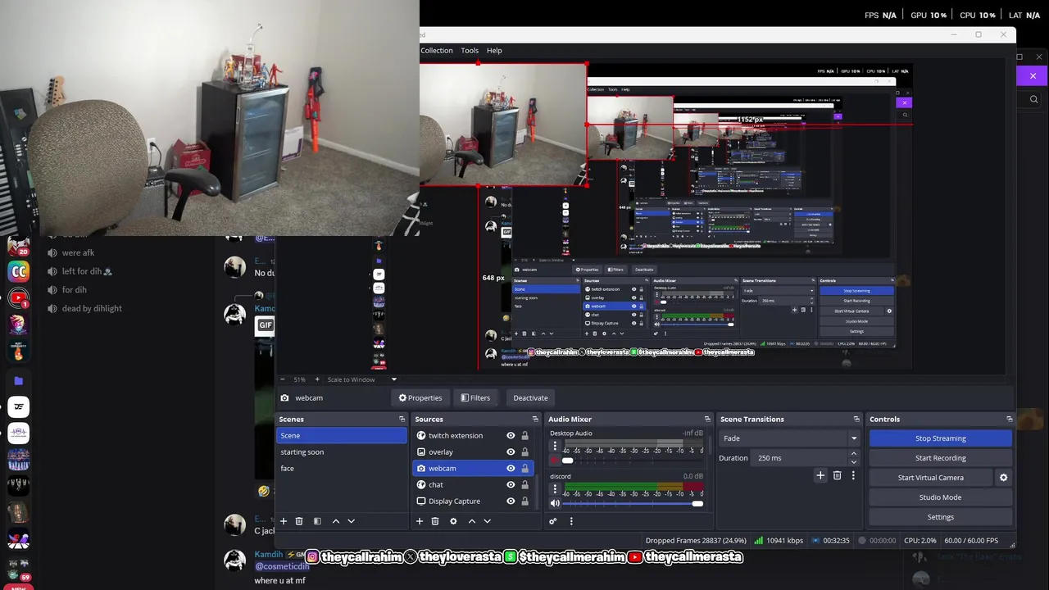
Task: Open the YouTube server icon in Discord
Action: [x=18, y=298]
